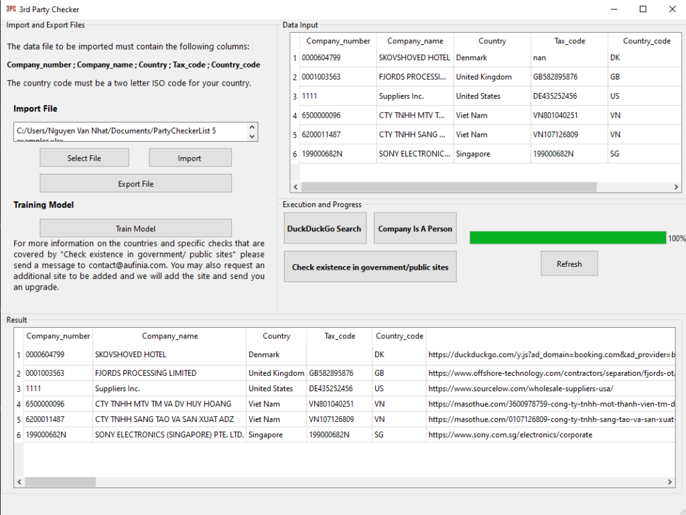Screen dimensions: 686x515
Task: Click the green progress bar
Action: (567, 237)
